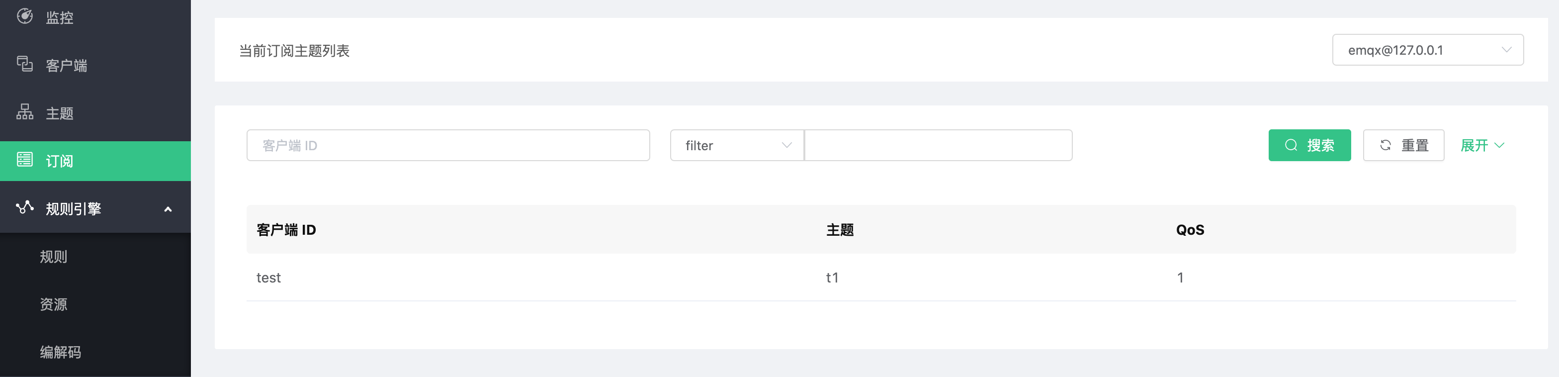Viewport: 1559px width, 377px height.
Task: Click the green 搜索 search button
Action: [x=1309, y=145]
